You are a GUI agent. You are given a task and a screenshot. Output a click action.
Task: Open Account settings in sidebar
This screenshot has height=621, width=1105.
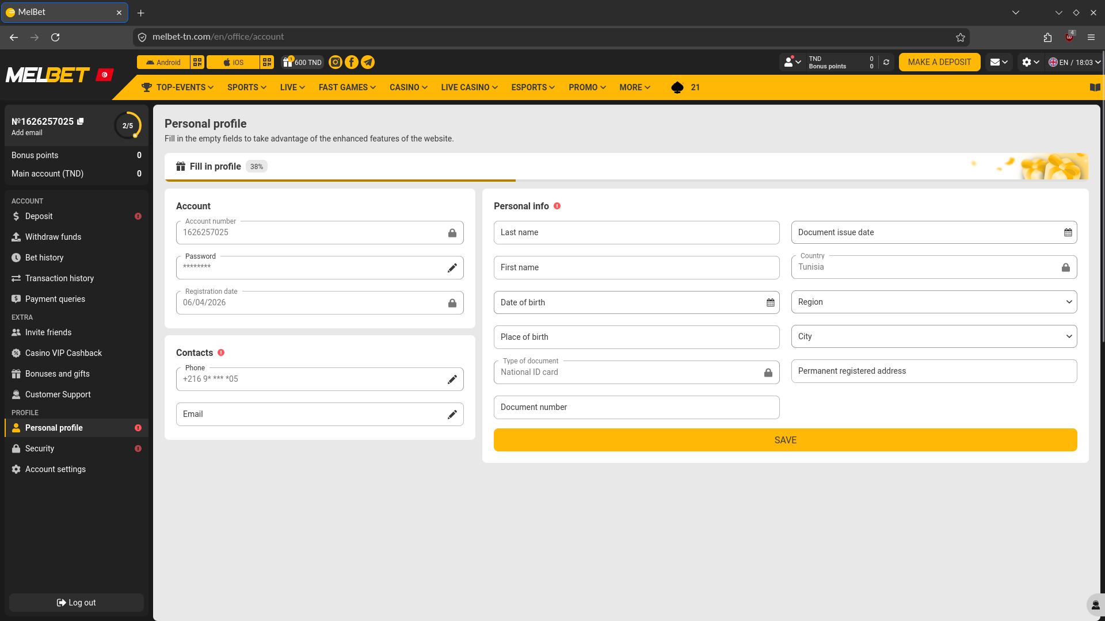[77, 469]
